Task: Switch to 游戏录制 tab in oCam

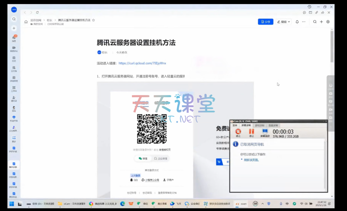Action: pyautogui.click(x=260, y=125)
